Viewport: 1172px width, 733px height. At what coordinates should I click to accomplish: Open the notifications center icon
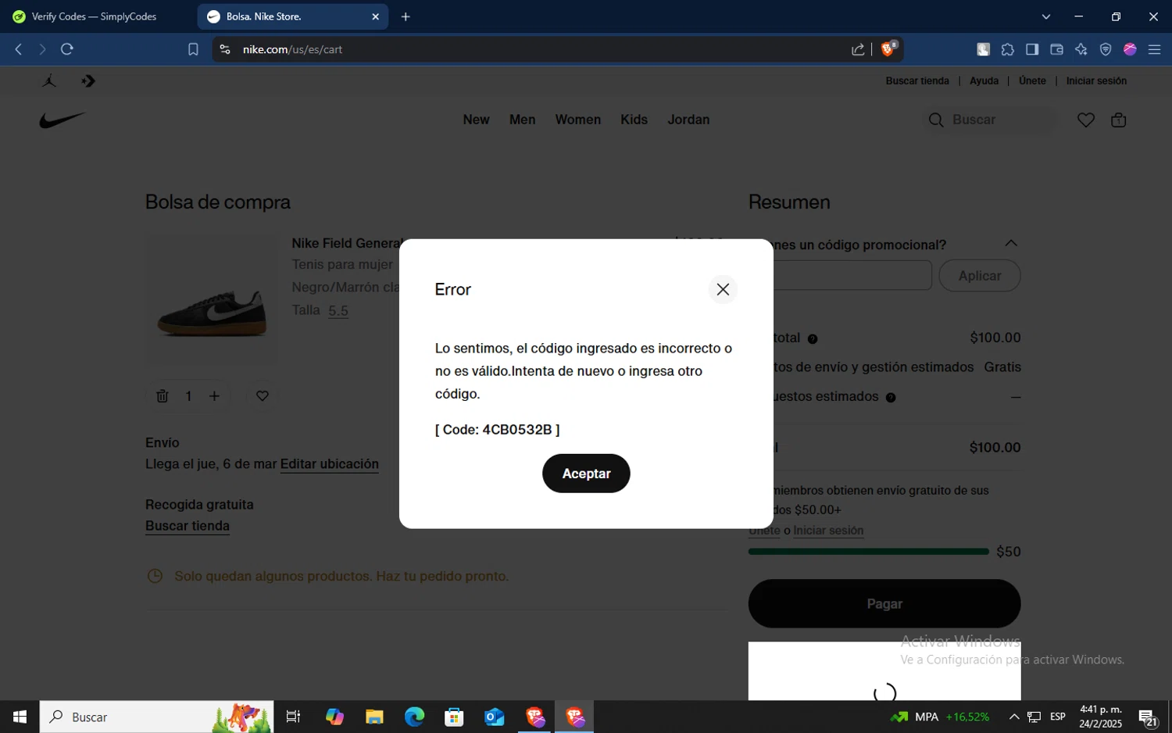pyautogui.click(x=1148, y=717)
